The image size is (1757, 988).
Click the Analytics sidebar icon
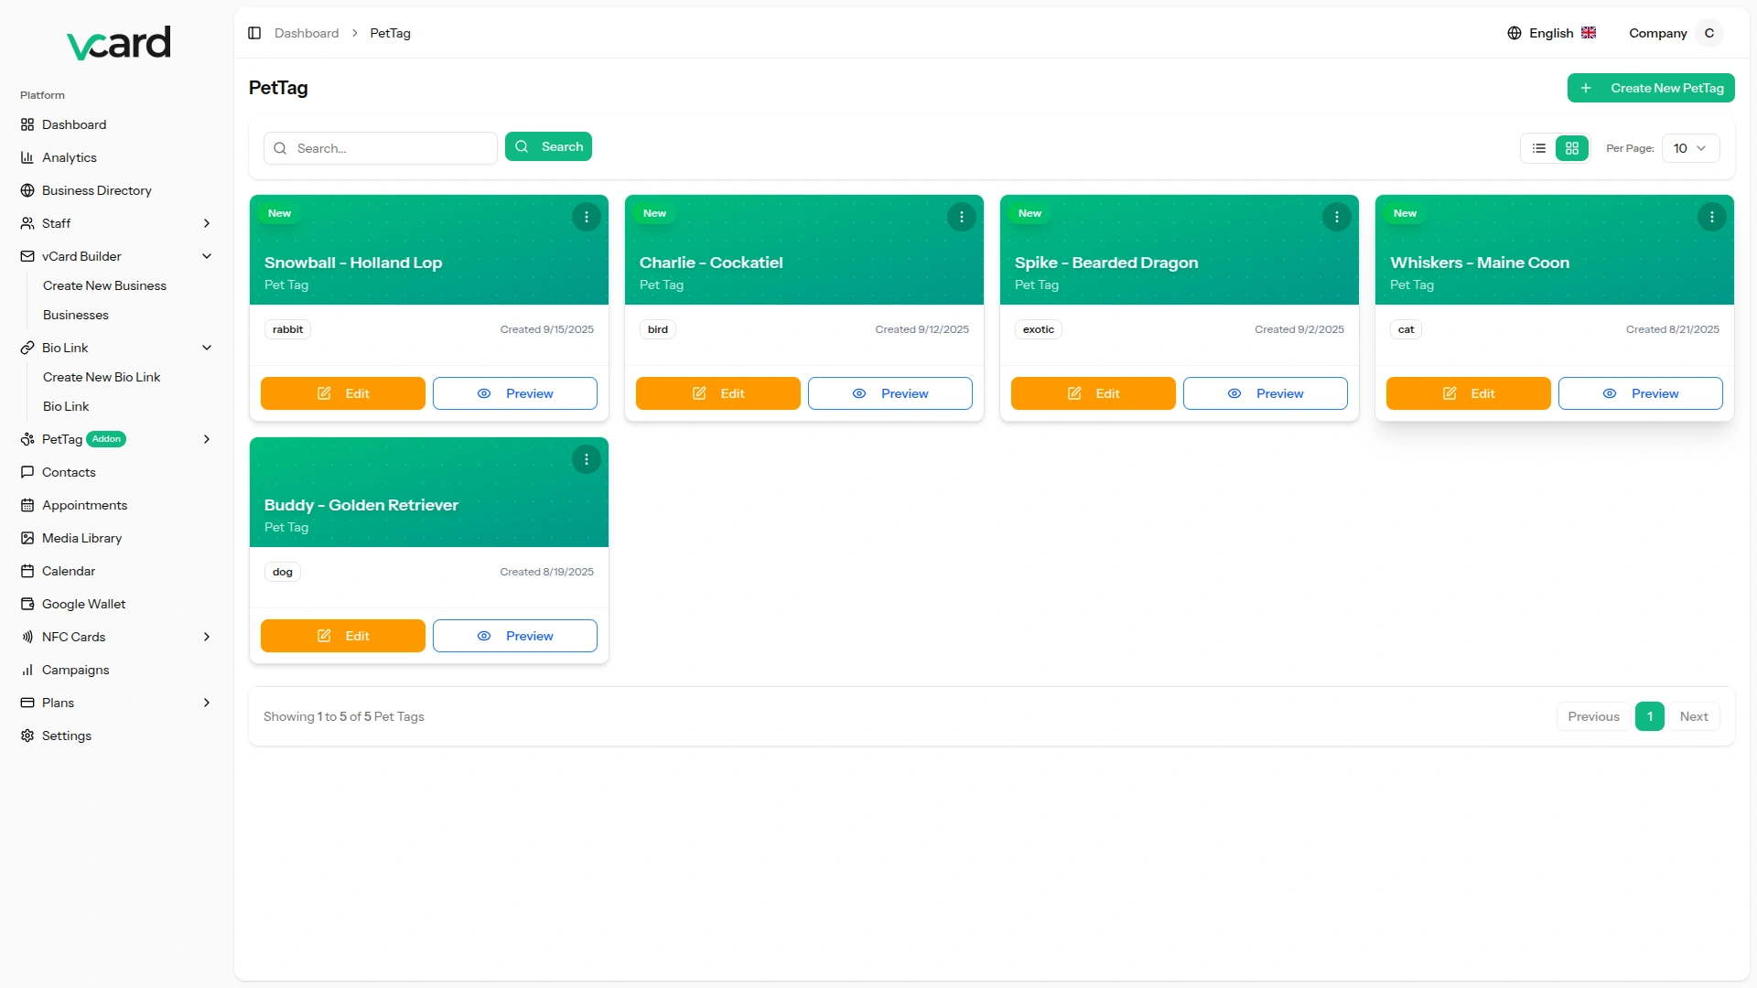coord(27,157)
